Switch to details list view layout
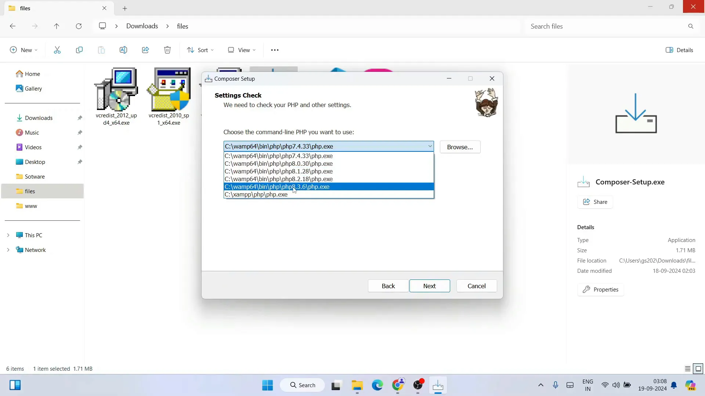 tap(688, 369)
